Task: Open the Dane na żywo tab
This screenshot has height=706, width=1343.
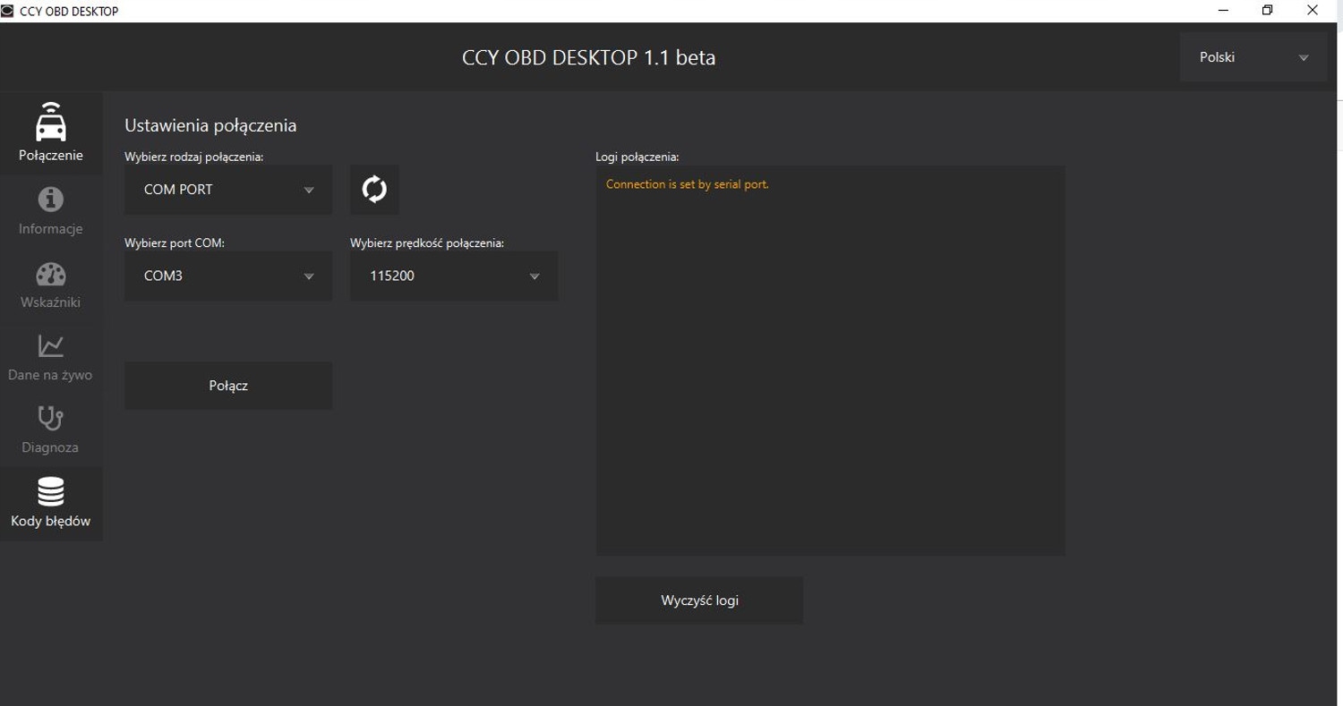Action: click(x=51, y=357)
